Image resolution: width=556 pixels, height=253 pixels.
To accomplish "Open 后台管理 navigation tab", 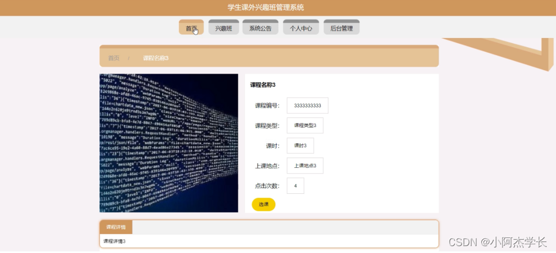I will 342,28.
